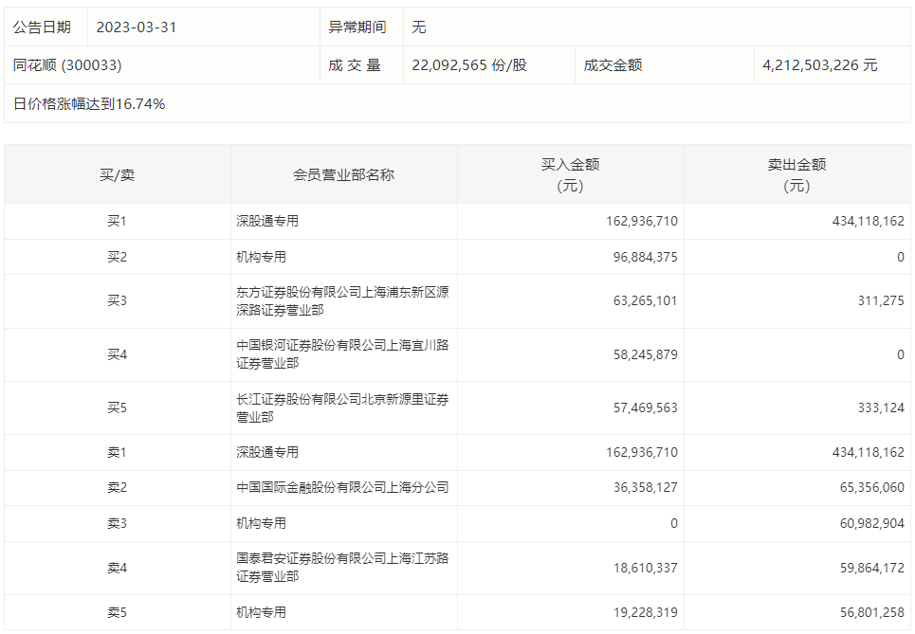Click the 日价格涨幅达到16.74% note

click(89, 104)
